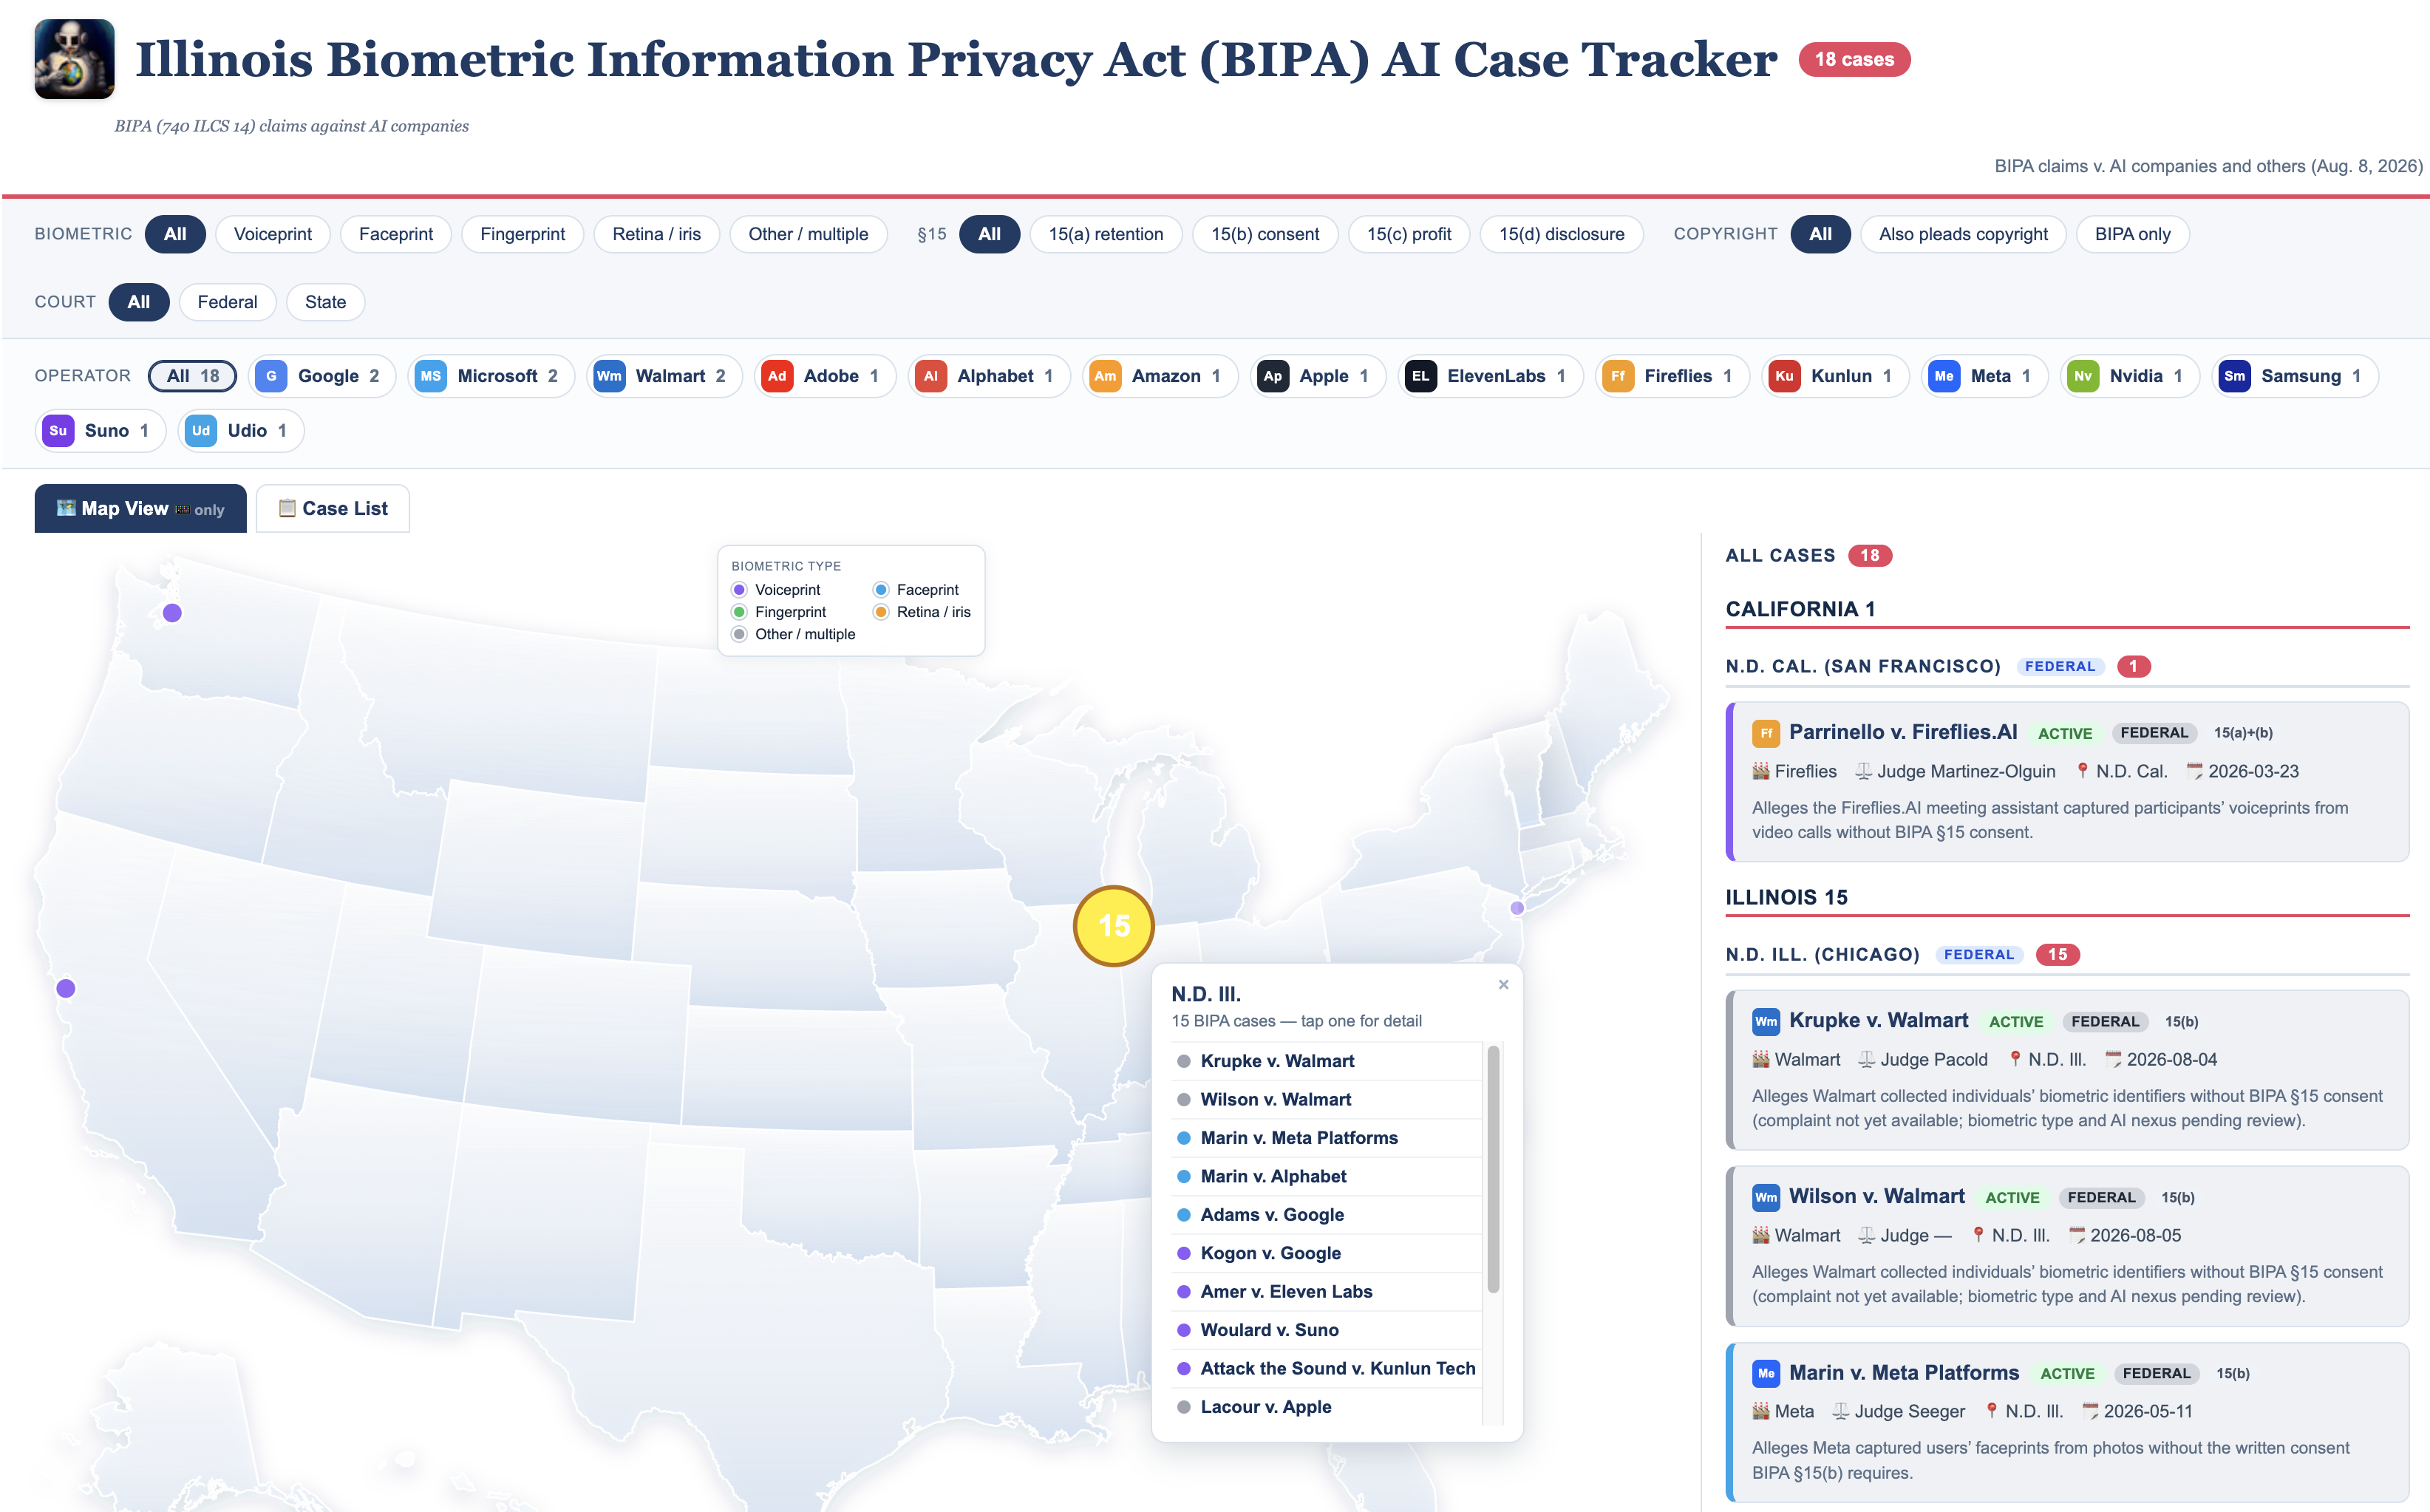Enable 15(d) disclosure section filter
Screen dimensions: 2430x1512
[x=1561, y=234]
